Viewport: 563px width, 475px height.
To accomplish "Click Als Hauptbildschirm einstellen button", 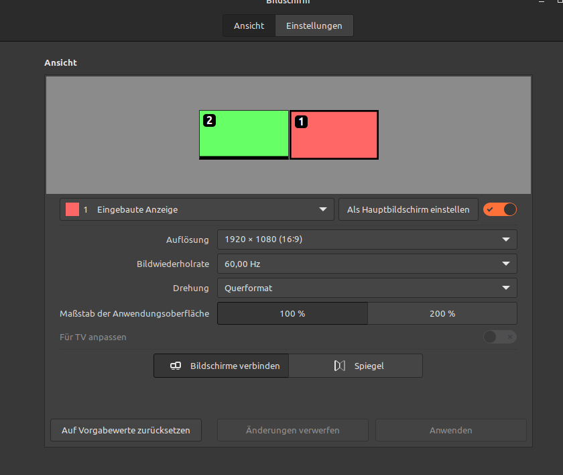I will pos(408,209).
